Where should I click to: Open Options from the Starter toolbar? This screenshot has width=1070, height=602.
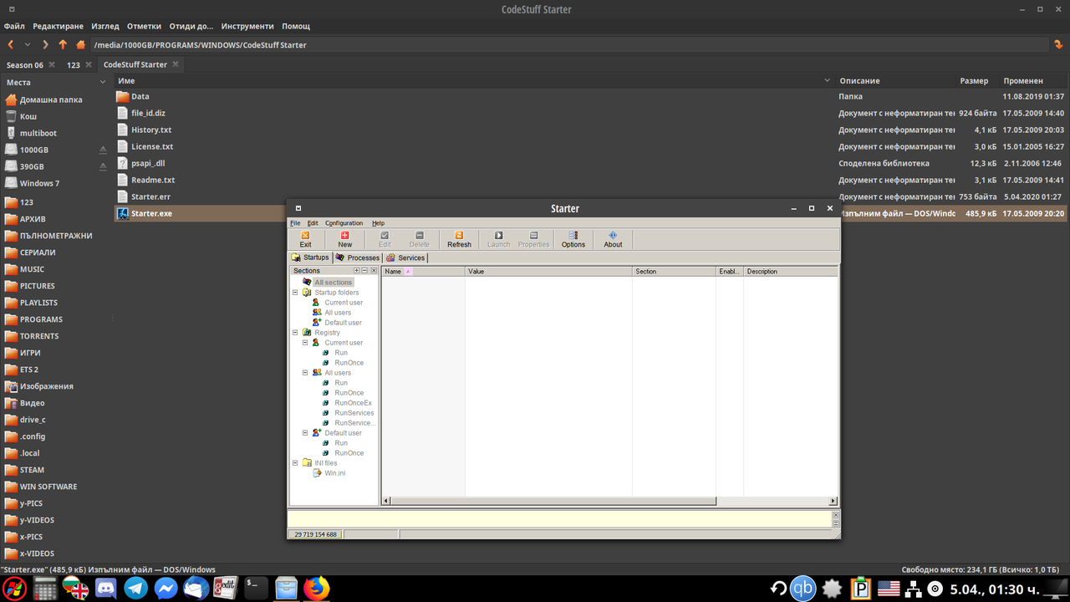(x=573, y=240)
